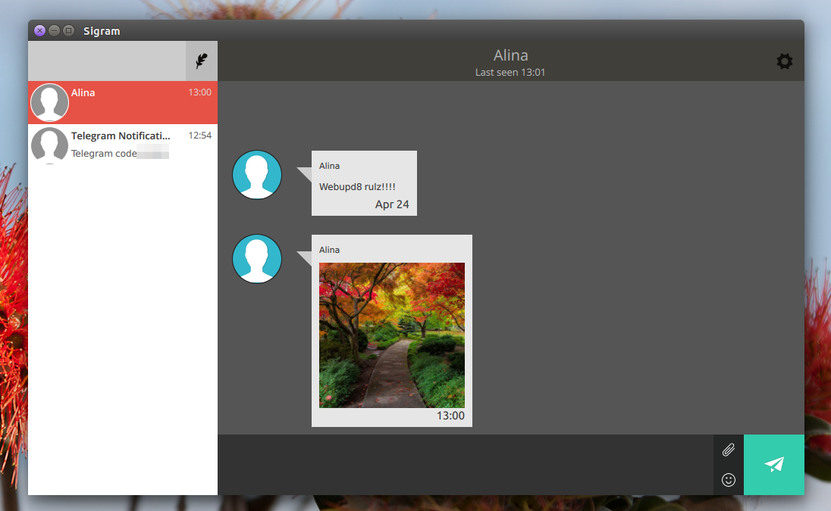
Task: Minimize the Sigram window
Action: coord(54,31)
